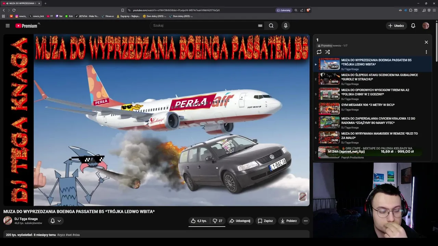
Task: Open Filman.cc bookmark
Action: [108, 16]
